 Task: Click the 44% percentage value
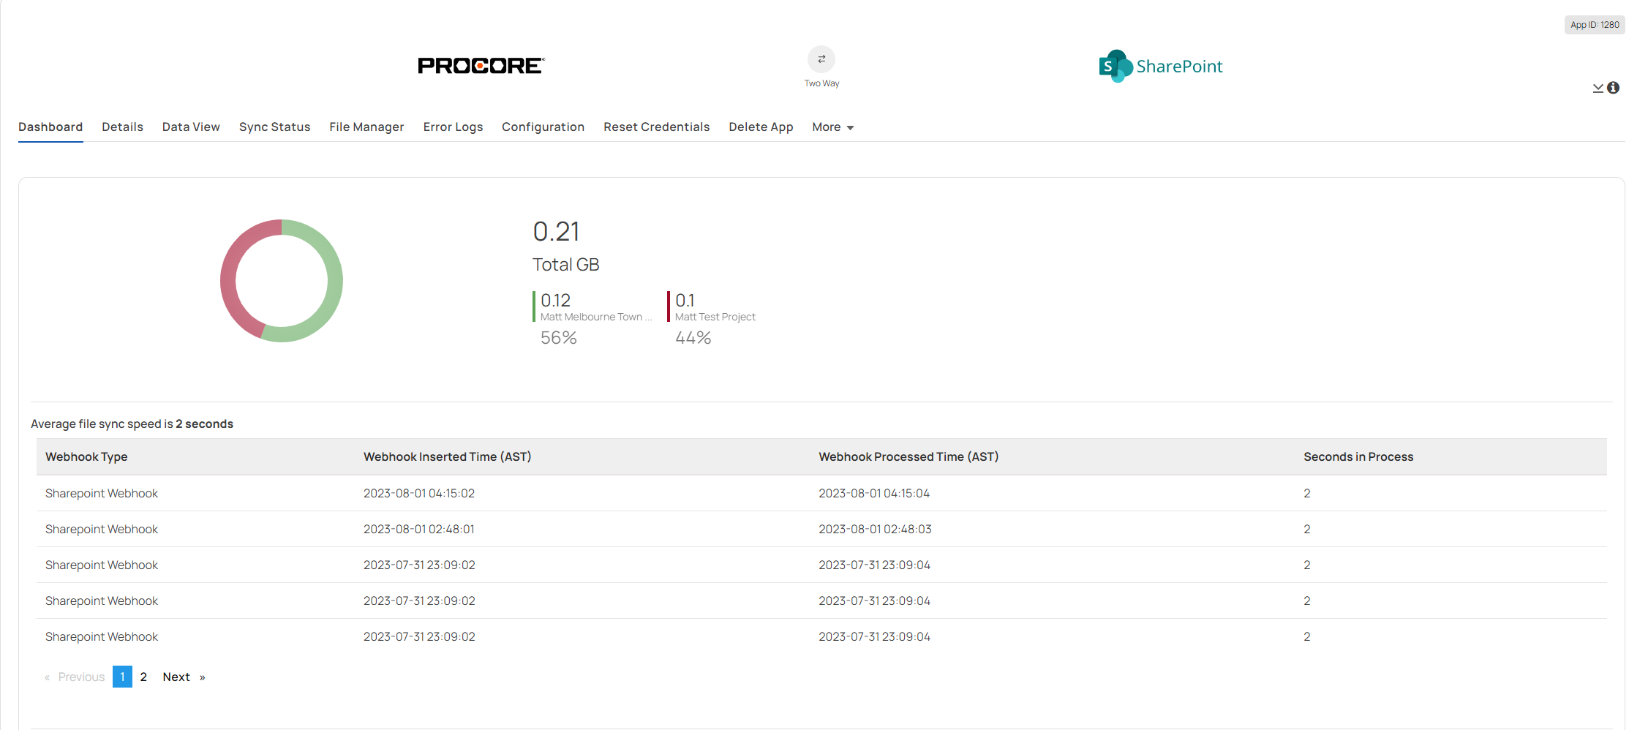coord(693,338)
